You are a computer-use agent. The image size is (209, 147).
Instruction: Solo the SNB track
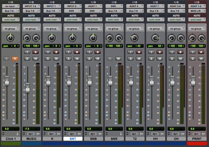tap(89, 59)
